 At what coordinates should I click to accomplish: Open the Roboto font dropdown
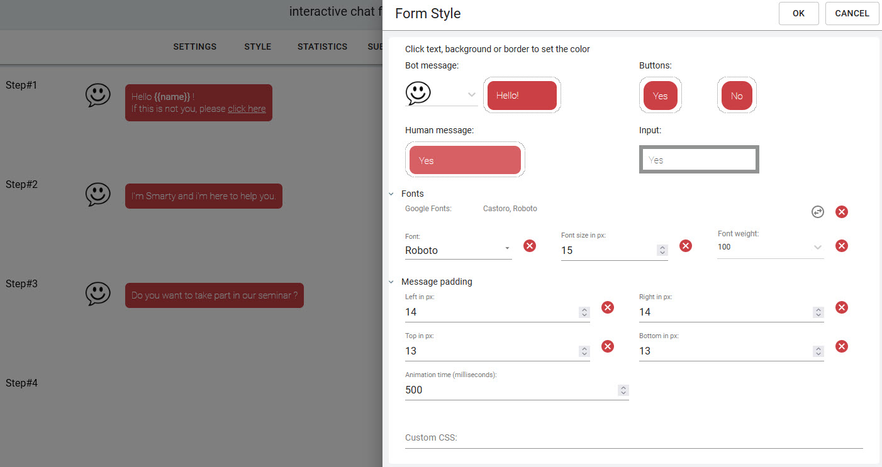(458, 250)
